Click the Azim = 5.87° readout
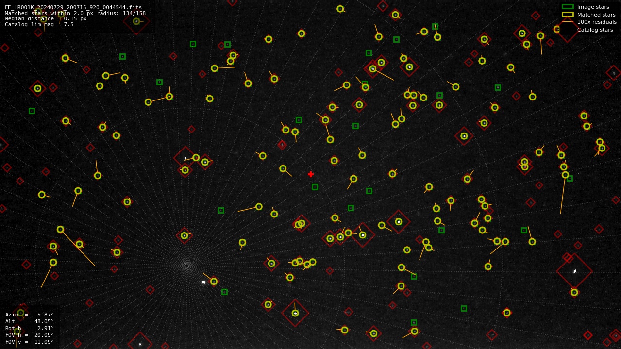Image resolution: width=621 pixels, height=349 pixels. coord(29,315)
